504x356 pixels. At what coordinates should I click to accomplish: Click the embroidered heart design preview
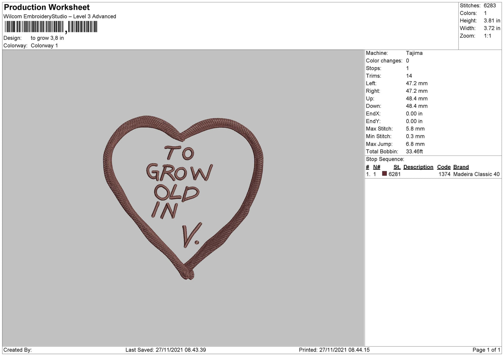183,197
